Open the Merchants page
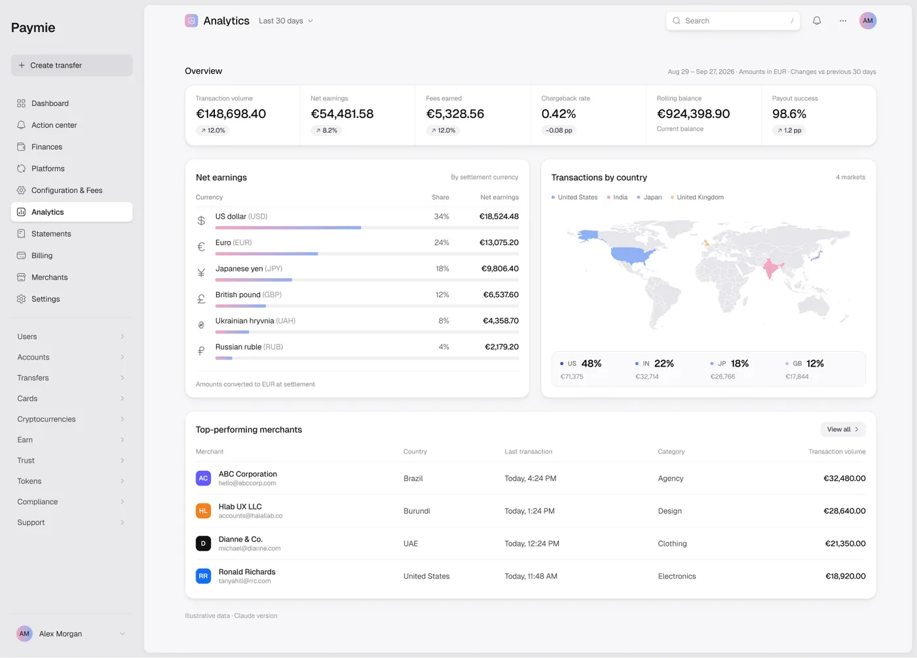917x658 pixels. pos(71,278)
